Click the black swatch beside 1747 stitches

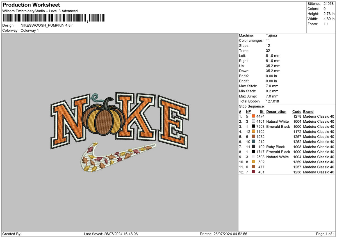pyautogui.click(x=254, y=152)
